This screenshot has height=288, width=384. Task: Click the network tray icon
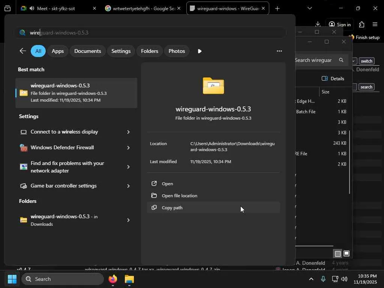click(x=335, y=279)
